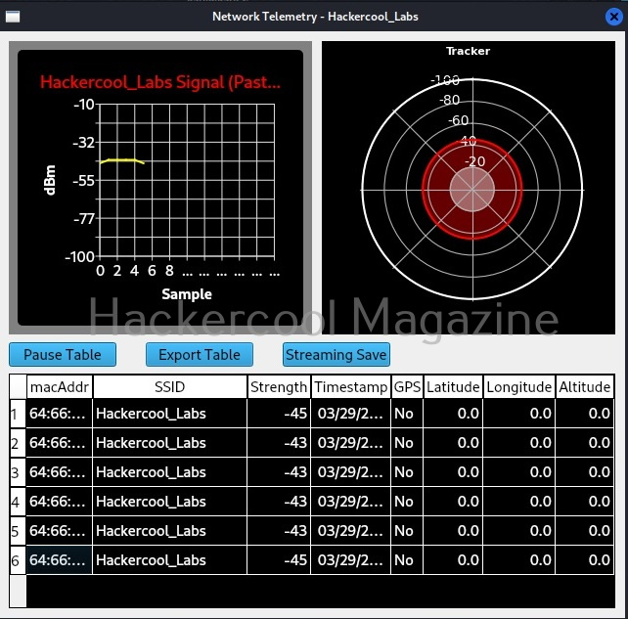This screenshot has width=628, height=619.
Task: Close the Network Telemetry window
Action: [614, 17]
